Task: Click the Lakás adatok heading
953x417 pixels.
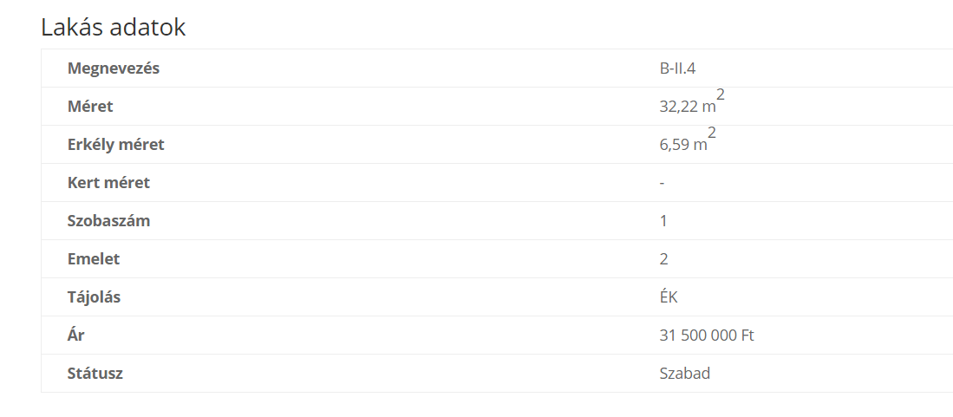Action: (113, 28)
